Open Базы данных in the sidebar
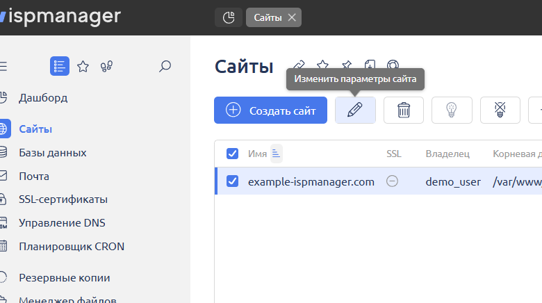The width and height of the screenshot is (542, 303). [53, 152]
